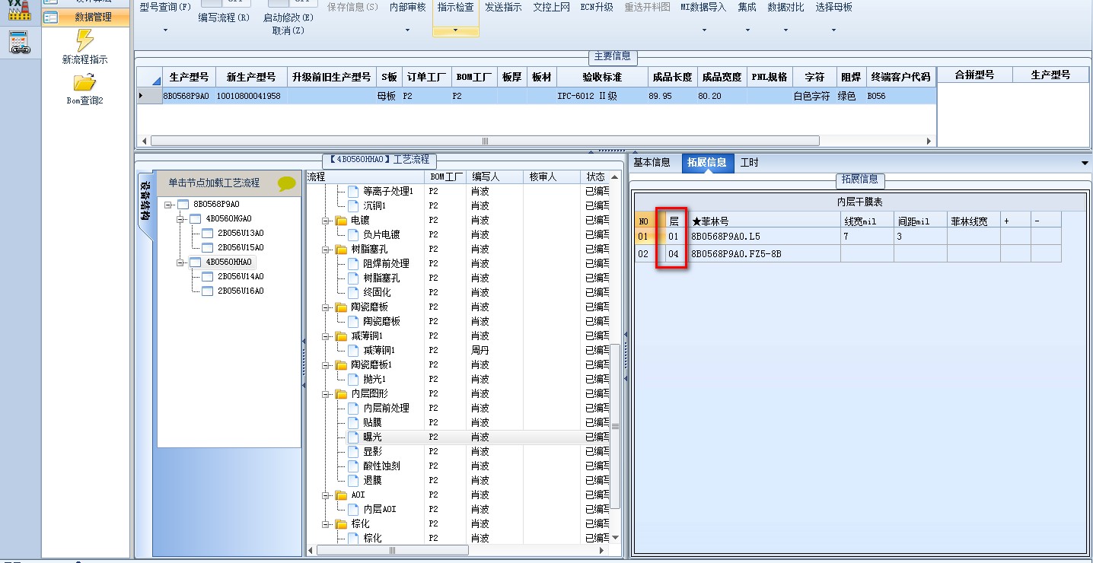Click the 2B056U16A0 node icon
The width and height of the screenshot is (1093, 563).
(x=208, y=291)
